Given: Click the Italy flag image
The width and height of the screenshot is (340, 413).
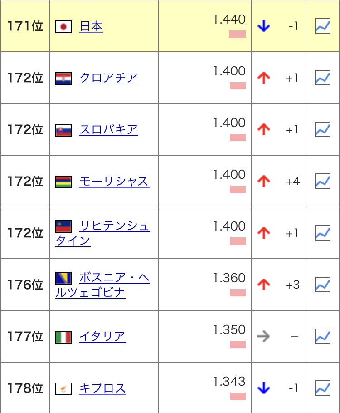Looking at the screenshot, I should (x=63, y=337).
